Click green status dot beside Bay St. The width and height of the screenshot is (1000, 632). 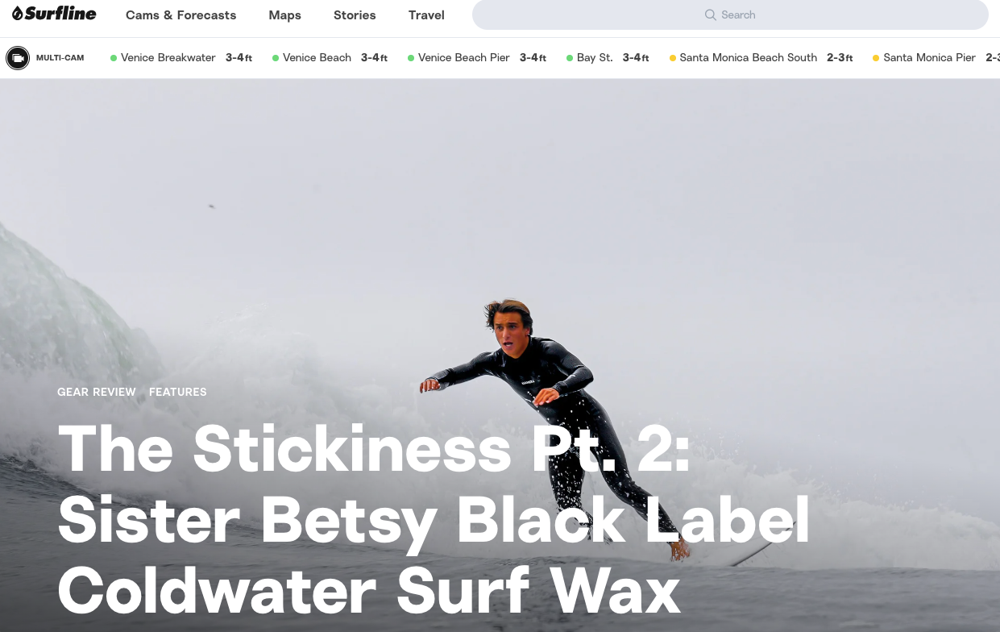coord(570,58)
